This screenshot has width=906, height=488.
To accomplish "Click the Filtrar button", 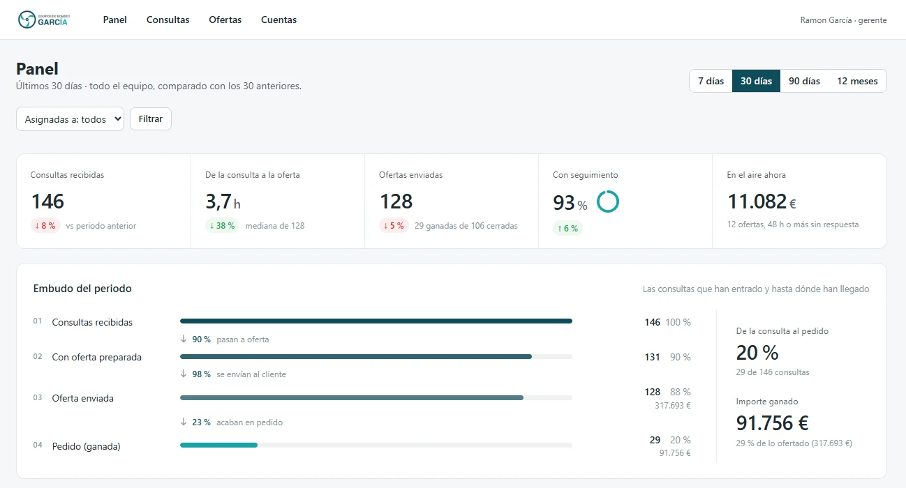I will 151,119.
